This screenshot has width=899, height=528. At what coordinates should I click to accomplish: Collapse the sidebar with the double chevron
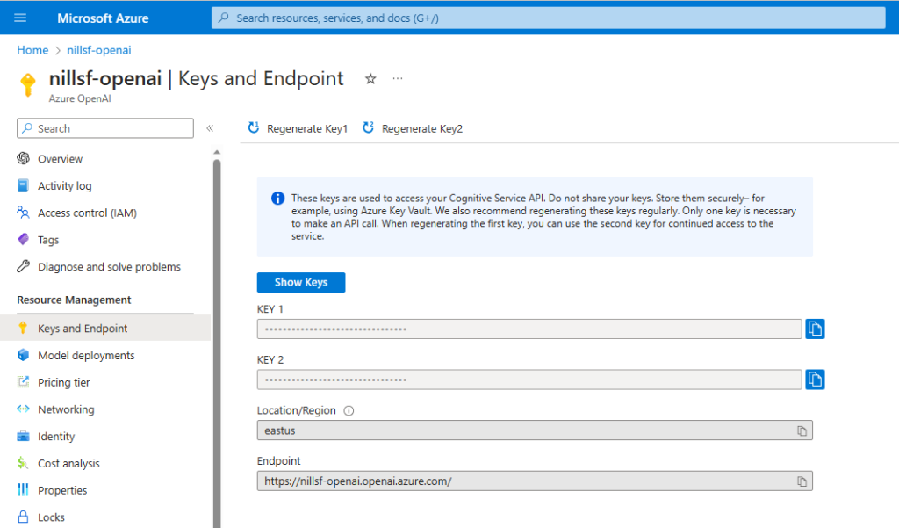[x=210, y=128]
